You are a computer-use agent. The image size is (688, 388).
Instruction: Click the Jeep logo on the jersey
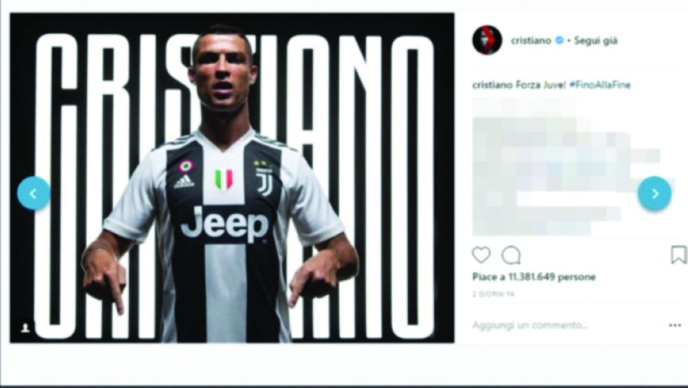click(x=224, y=224)
